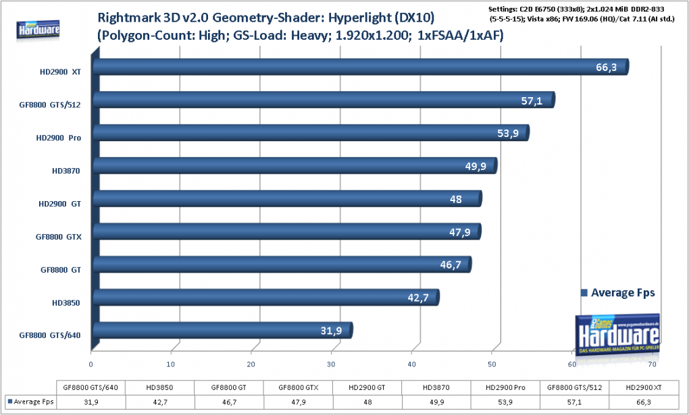Pick the HD3850 bar in the chart
This screenshot has height=415, width=689.
(x=266, y=298)
